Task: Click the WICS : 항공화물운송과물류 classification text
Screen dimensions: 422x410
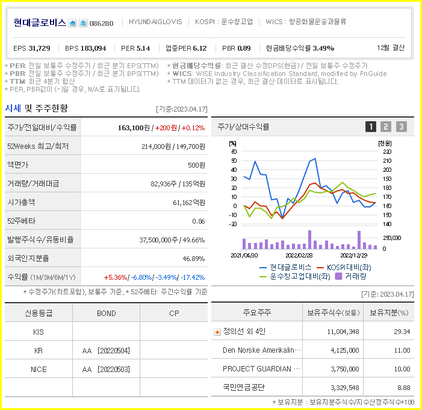Action: [x=306, y=22]
